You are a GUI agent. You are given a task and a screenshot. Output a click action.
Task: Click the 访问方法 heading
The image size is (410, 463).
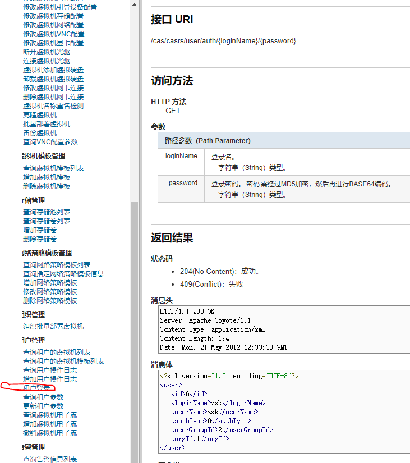[x=172, y=81]
